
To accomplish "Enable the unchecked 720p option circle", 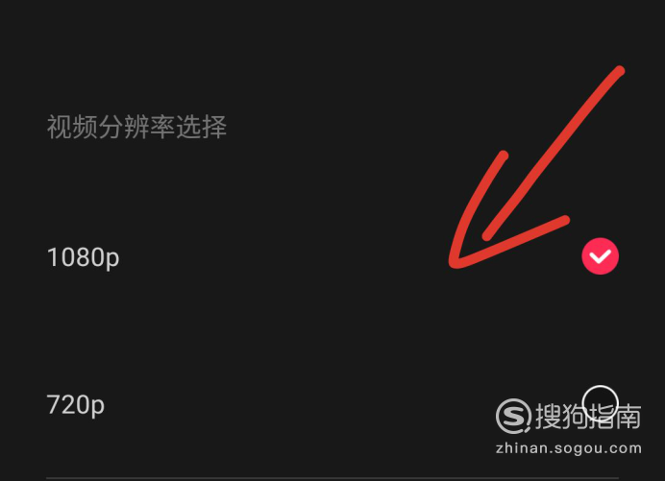I will (x=600, y=404).
